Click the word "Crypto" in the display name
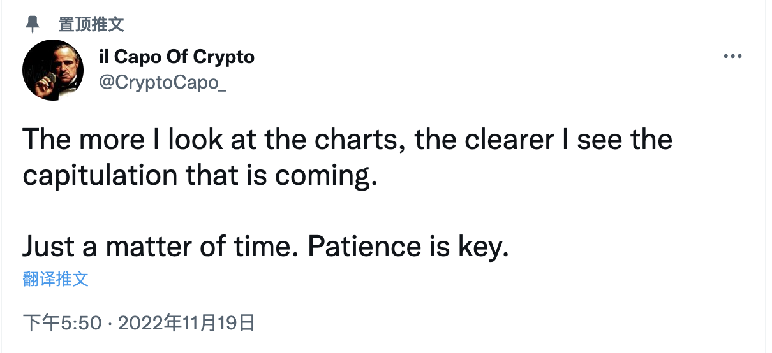 [x=223, y=57]
